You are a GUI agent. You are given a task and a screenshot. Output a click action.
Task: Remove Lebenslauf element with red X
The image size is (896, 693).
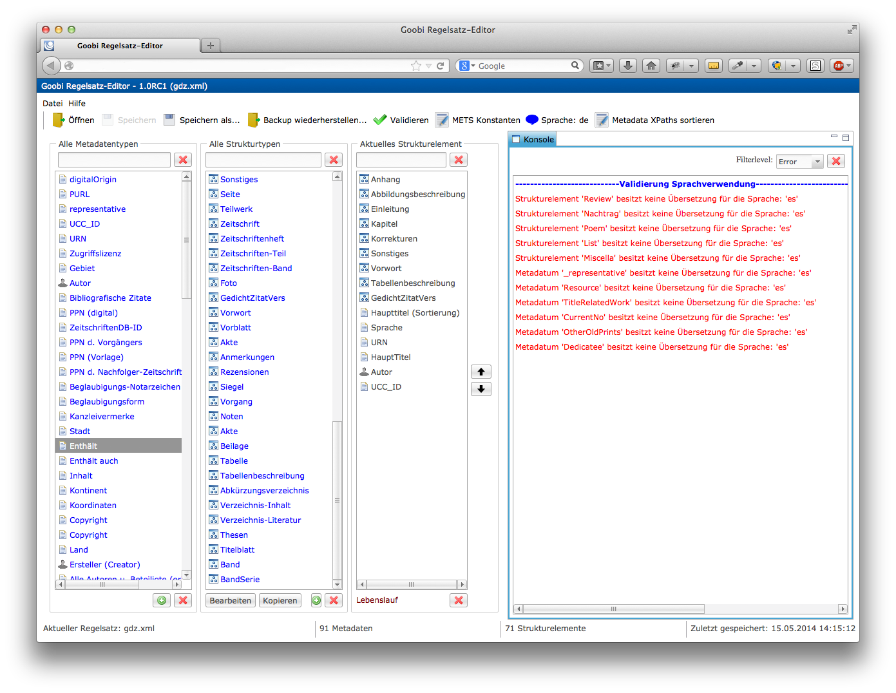[459, 600]
